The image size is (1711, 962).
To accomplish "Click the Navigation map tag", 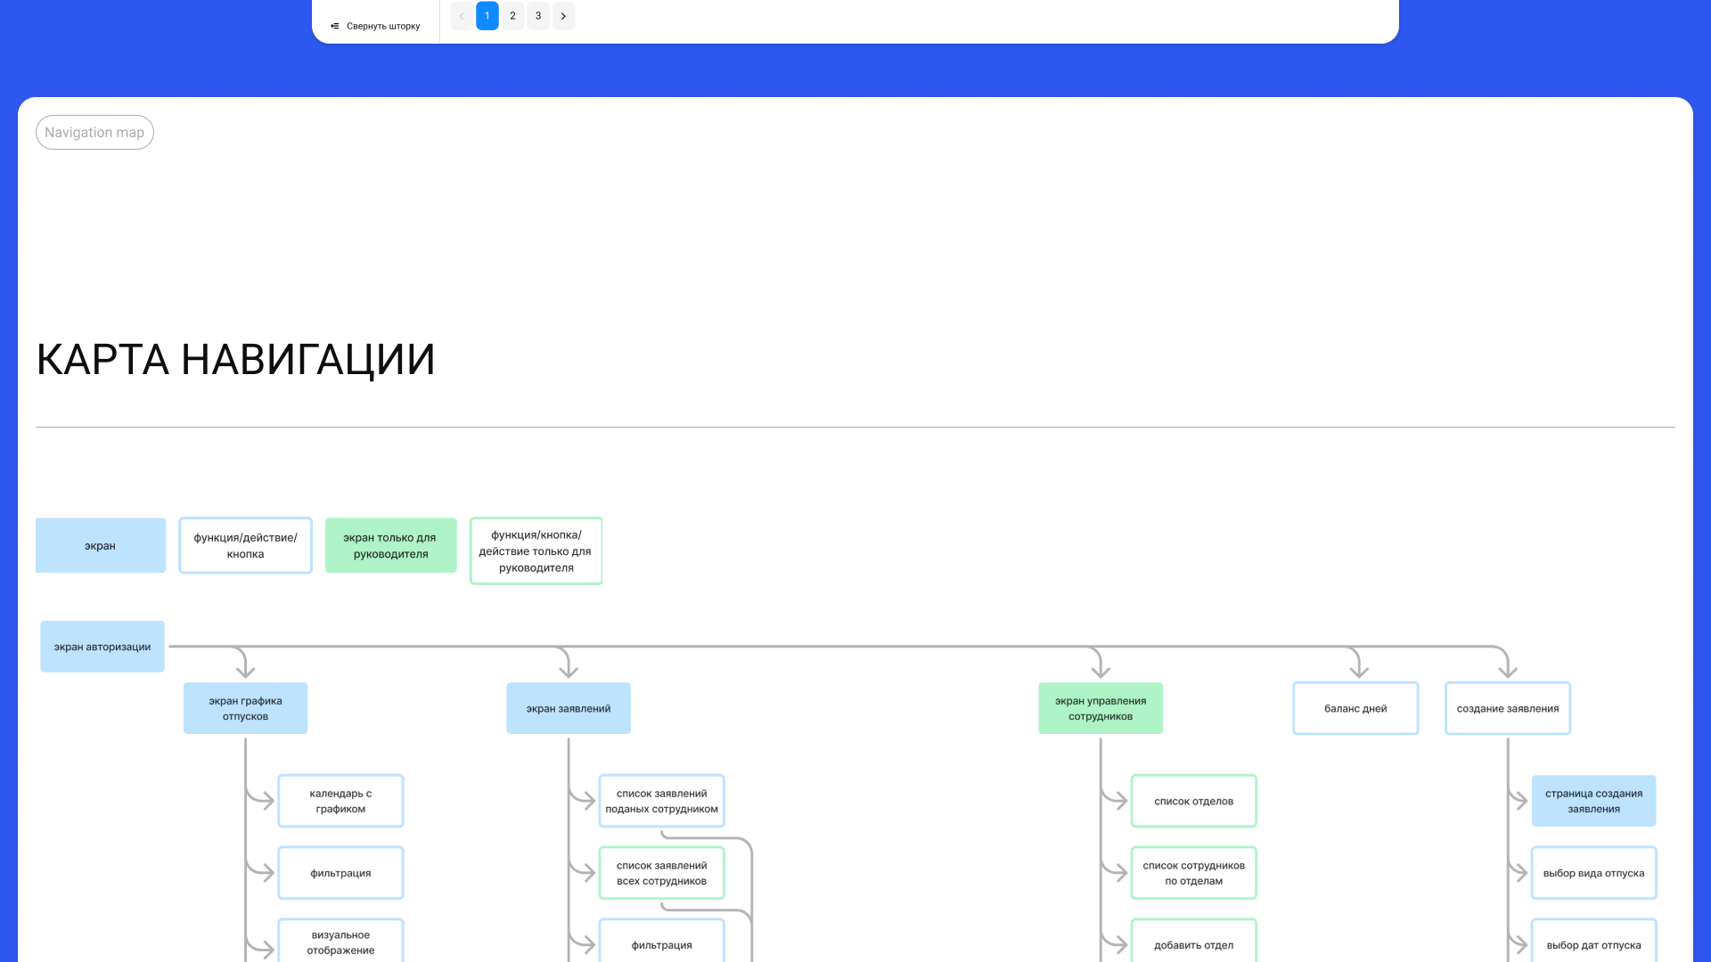I will (x=94, y=133).
